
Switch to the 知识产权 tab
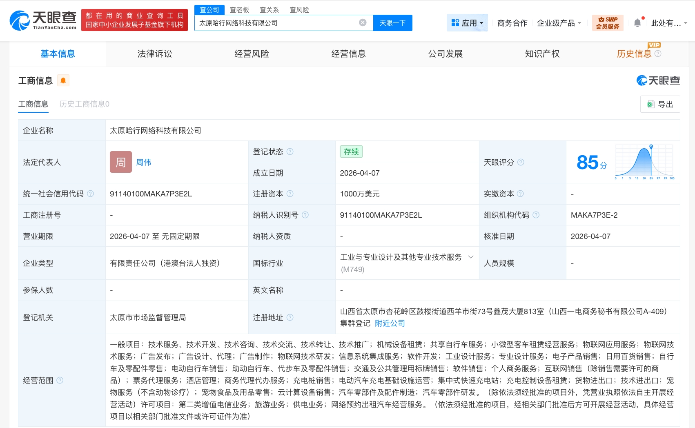click(x=542, y=54)
